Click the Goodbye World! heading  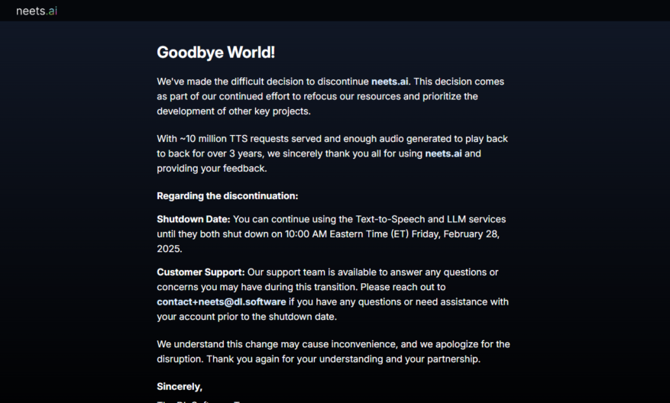click(215, 53)
